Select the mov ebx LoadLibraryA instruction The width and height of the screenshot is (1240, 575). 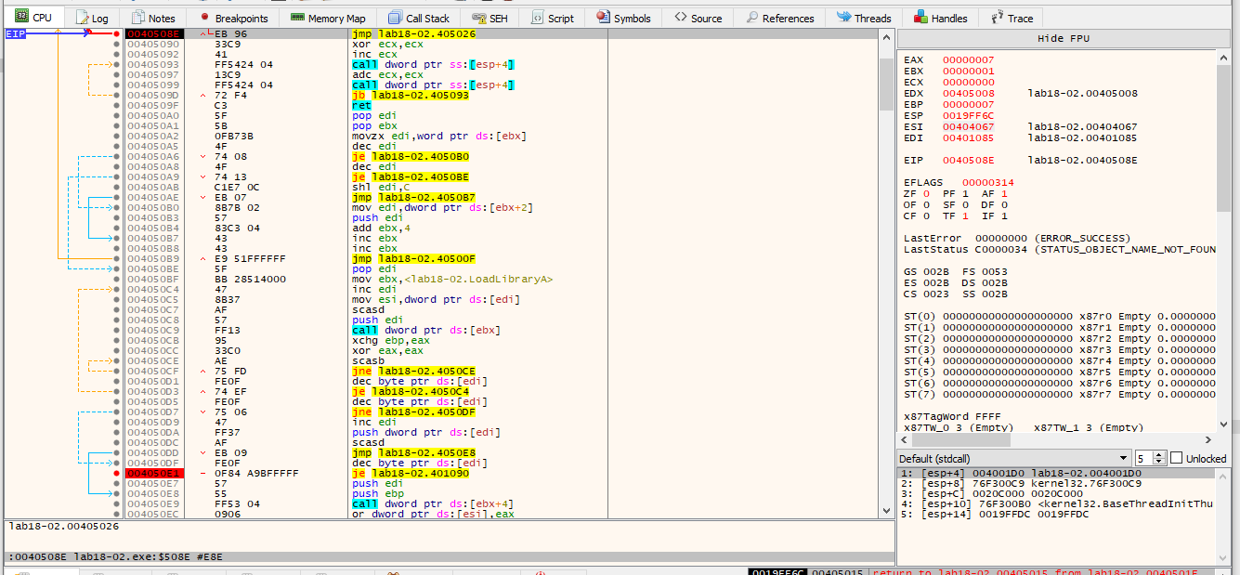click(453, 279)
